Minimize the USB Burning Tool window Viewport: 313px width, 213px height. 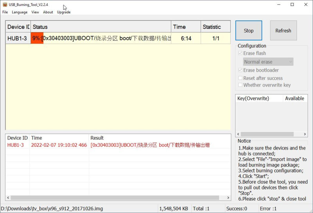(279, 4)
